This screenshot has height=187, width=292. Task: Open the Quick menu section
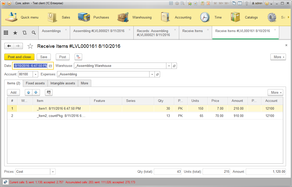(x=22, y=17)
